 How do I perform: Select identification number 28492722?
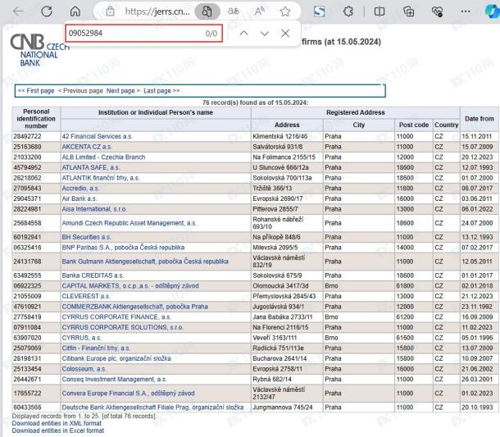(27, 136)
